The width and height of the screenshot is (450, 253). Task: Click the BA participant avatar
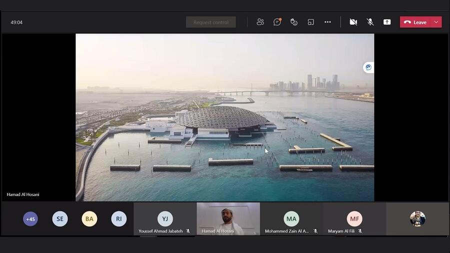coord(89,219)
